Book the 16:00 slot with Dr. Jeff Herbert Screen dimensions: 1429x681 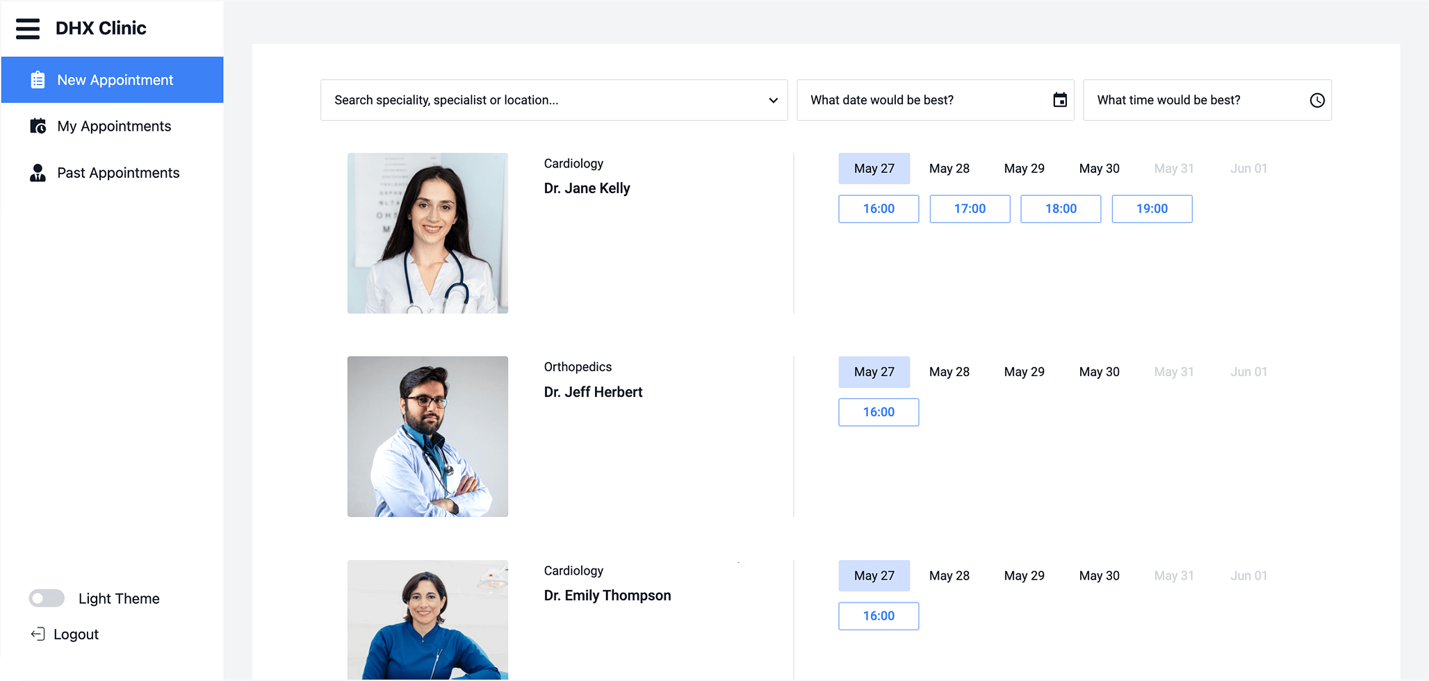879,412
